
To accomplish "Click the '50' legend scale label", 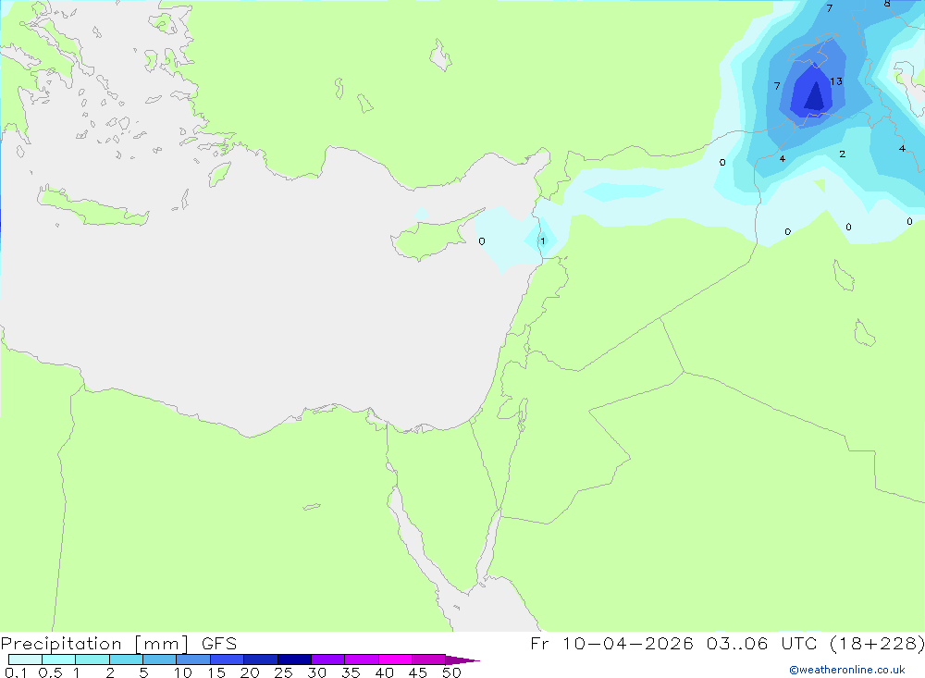I will pyautogui.click(x=452, y=672).
